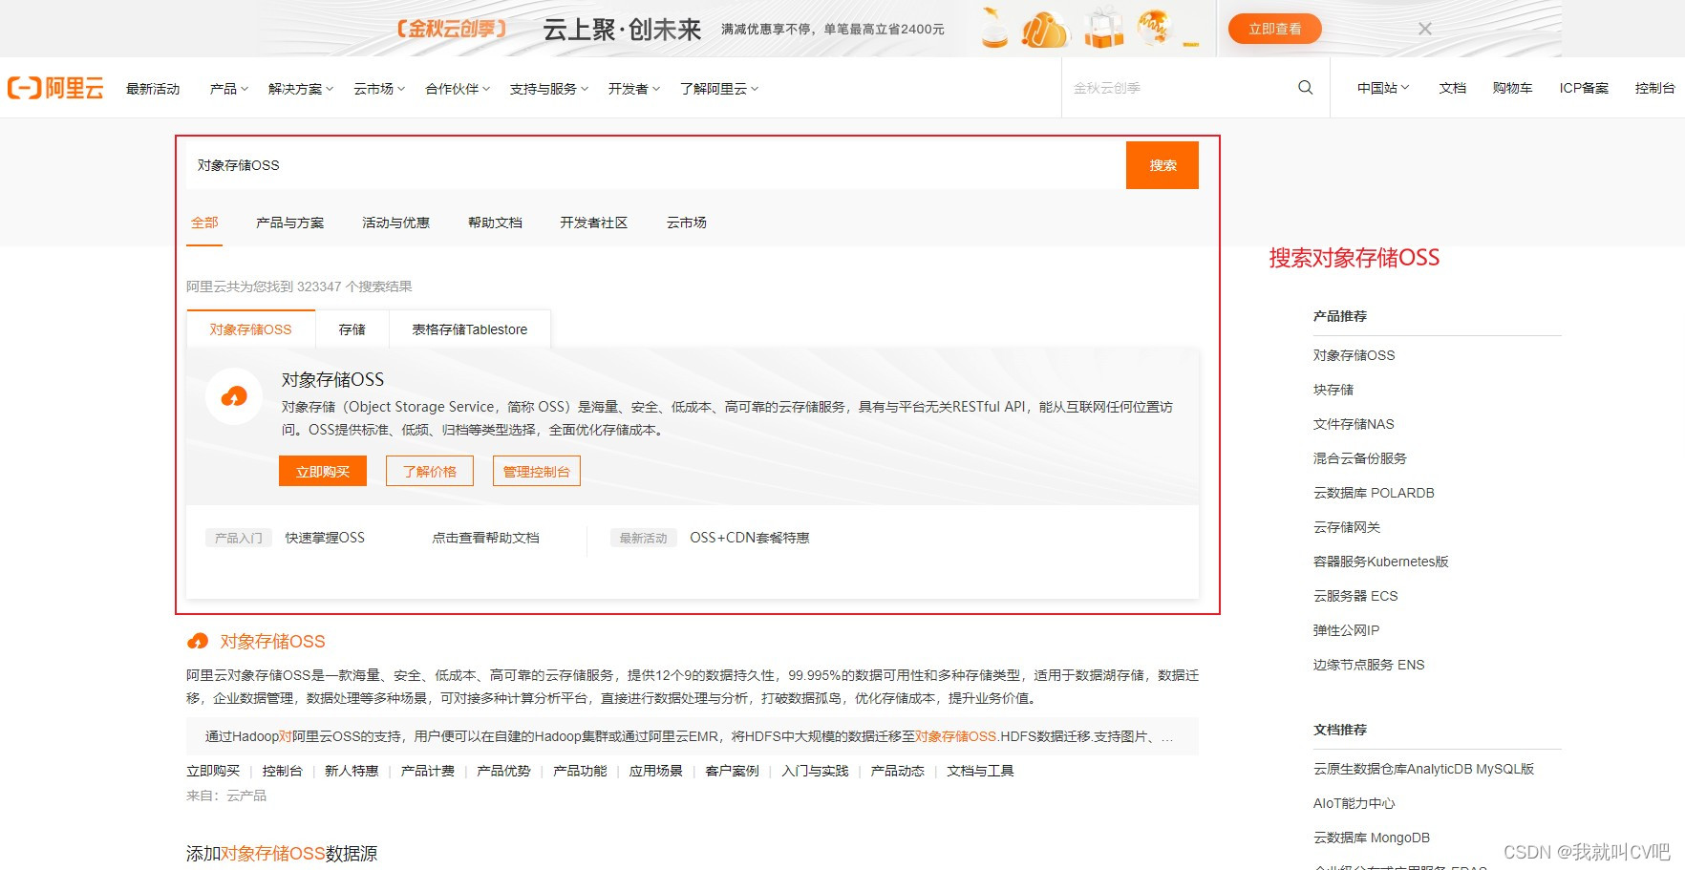Image resolution: width=1685 pixels, height=870 pixels.
Task: Click the search input containing 对象存储OSS
Action: pos(573,164)
